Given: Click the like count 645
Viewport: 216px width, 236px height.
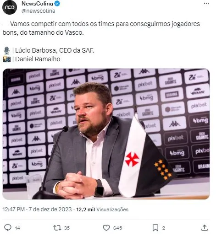Looking at the screenshot, I should tap(117, 228).
